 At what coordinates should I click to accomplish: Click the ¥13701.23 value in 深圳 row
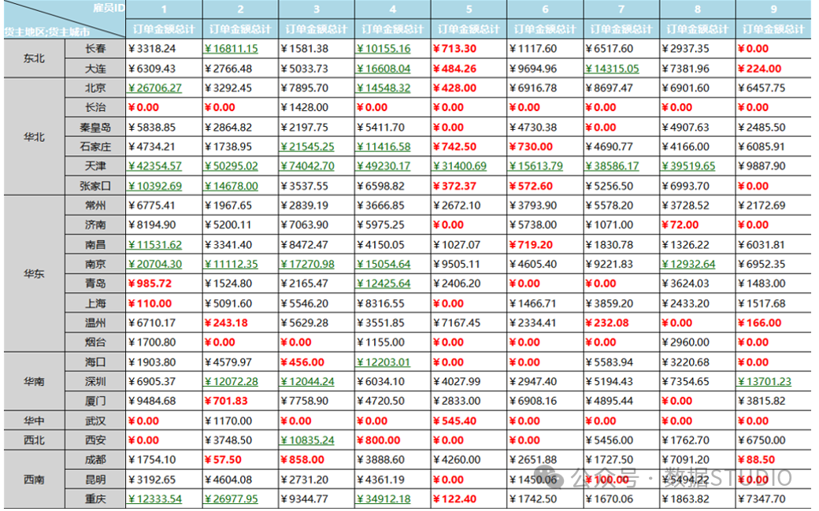765,381
